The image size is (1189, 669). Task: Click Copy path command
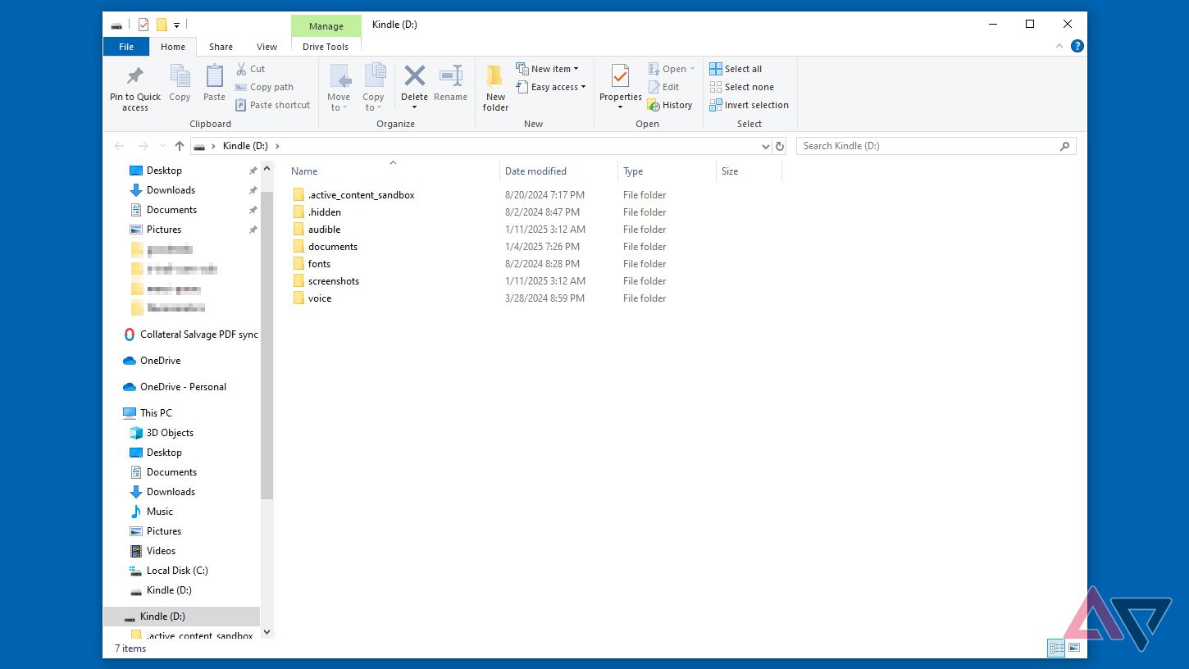[x=264, y=87]
